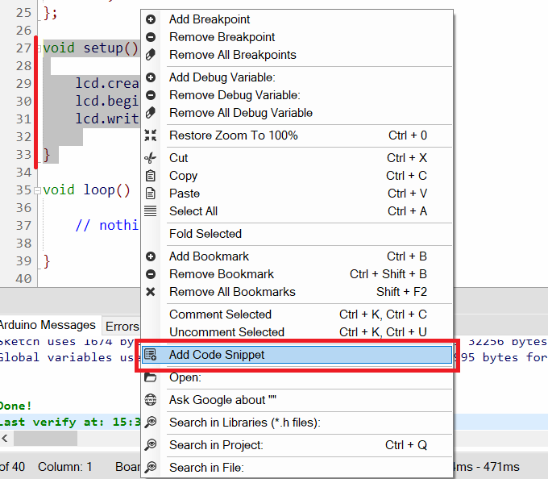The height and width of the screenshot is (479, 548).
Task: Collapse the setup function fold marker
Action: click(37, 48)
